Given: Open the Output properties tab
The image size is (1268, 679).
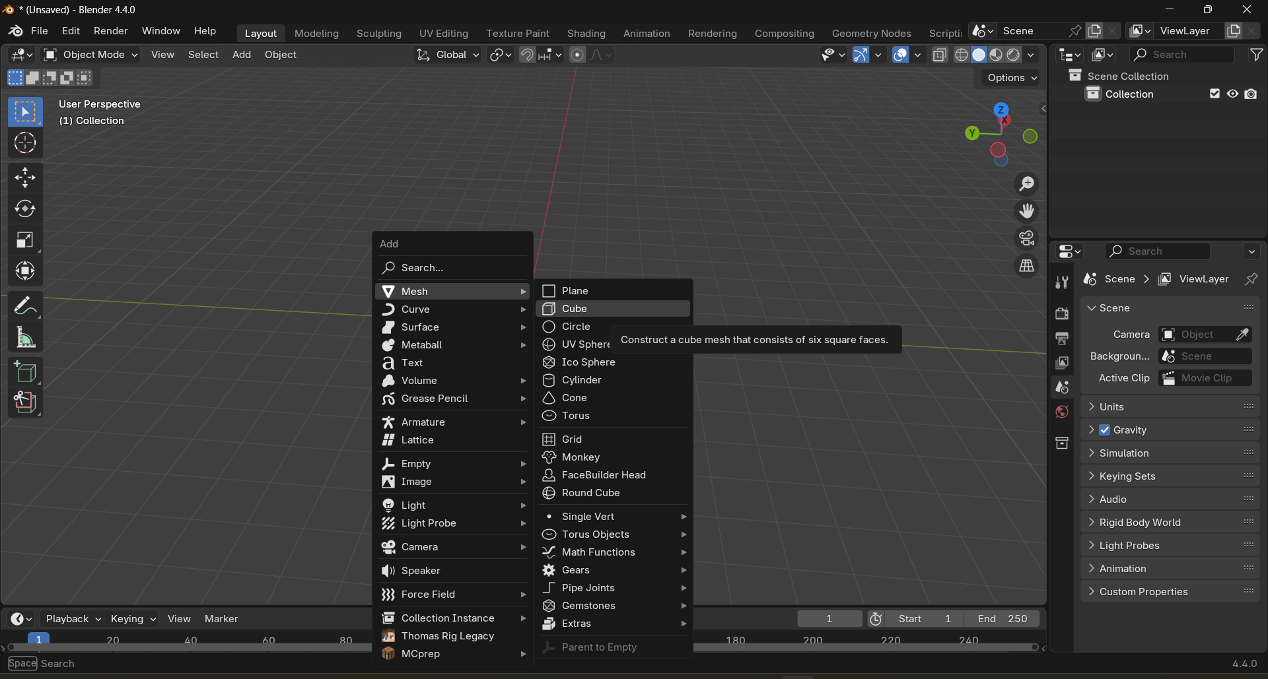Looking at the screenshot, I should pyautogui.click(x=1062, y=339).
